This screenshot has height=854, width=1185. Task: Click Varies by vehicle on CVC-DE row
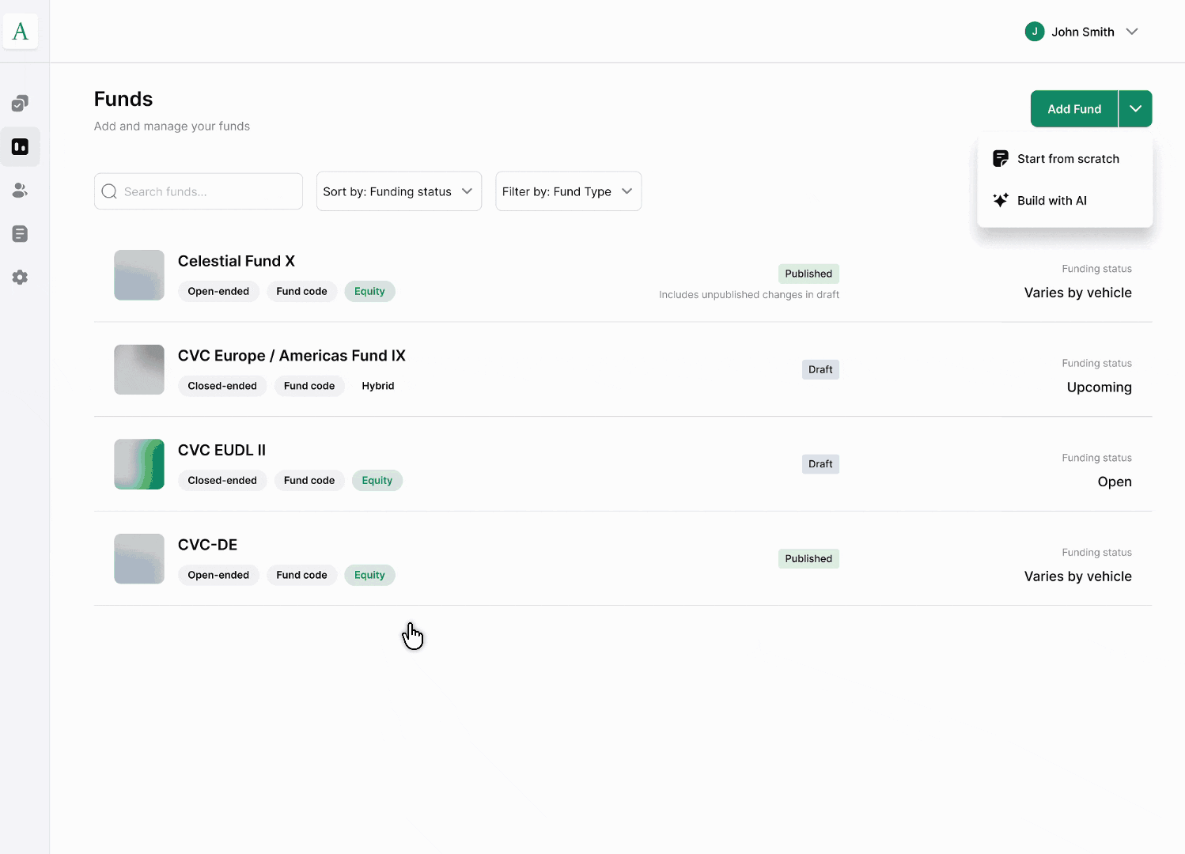click(x=1077, y=576)
